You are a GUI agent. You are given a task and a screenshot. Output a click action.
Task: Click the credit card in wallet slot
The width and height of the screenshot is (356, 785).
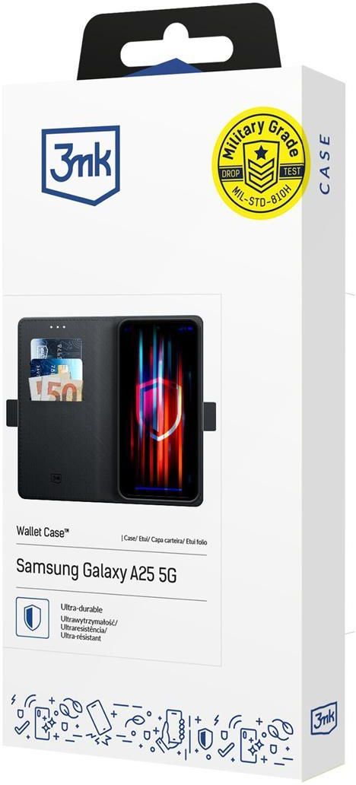click(x=56, y=351)
